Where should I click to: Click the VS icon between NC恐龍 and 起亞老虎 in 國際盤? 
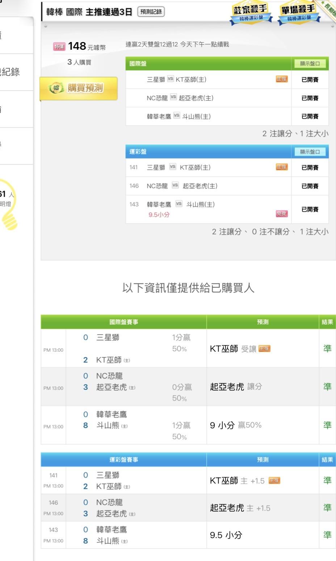[173, 97]
